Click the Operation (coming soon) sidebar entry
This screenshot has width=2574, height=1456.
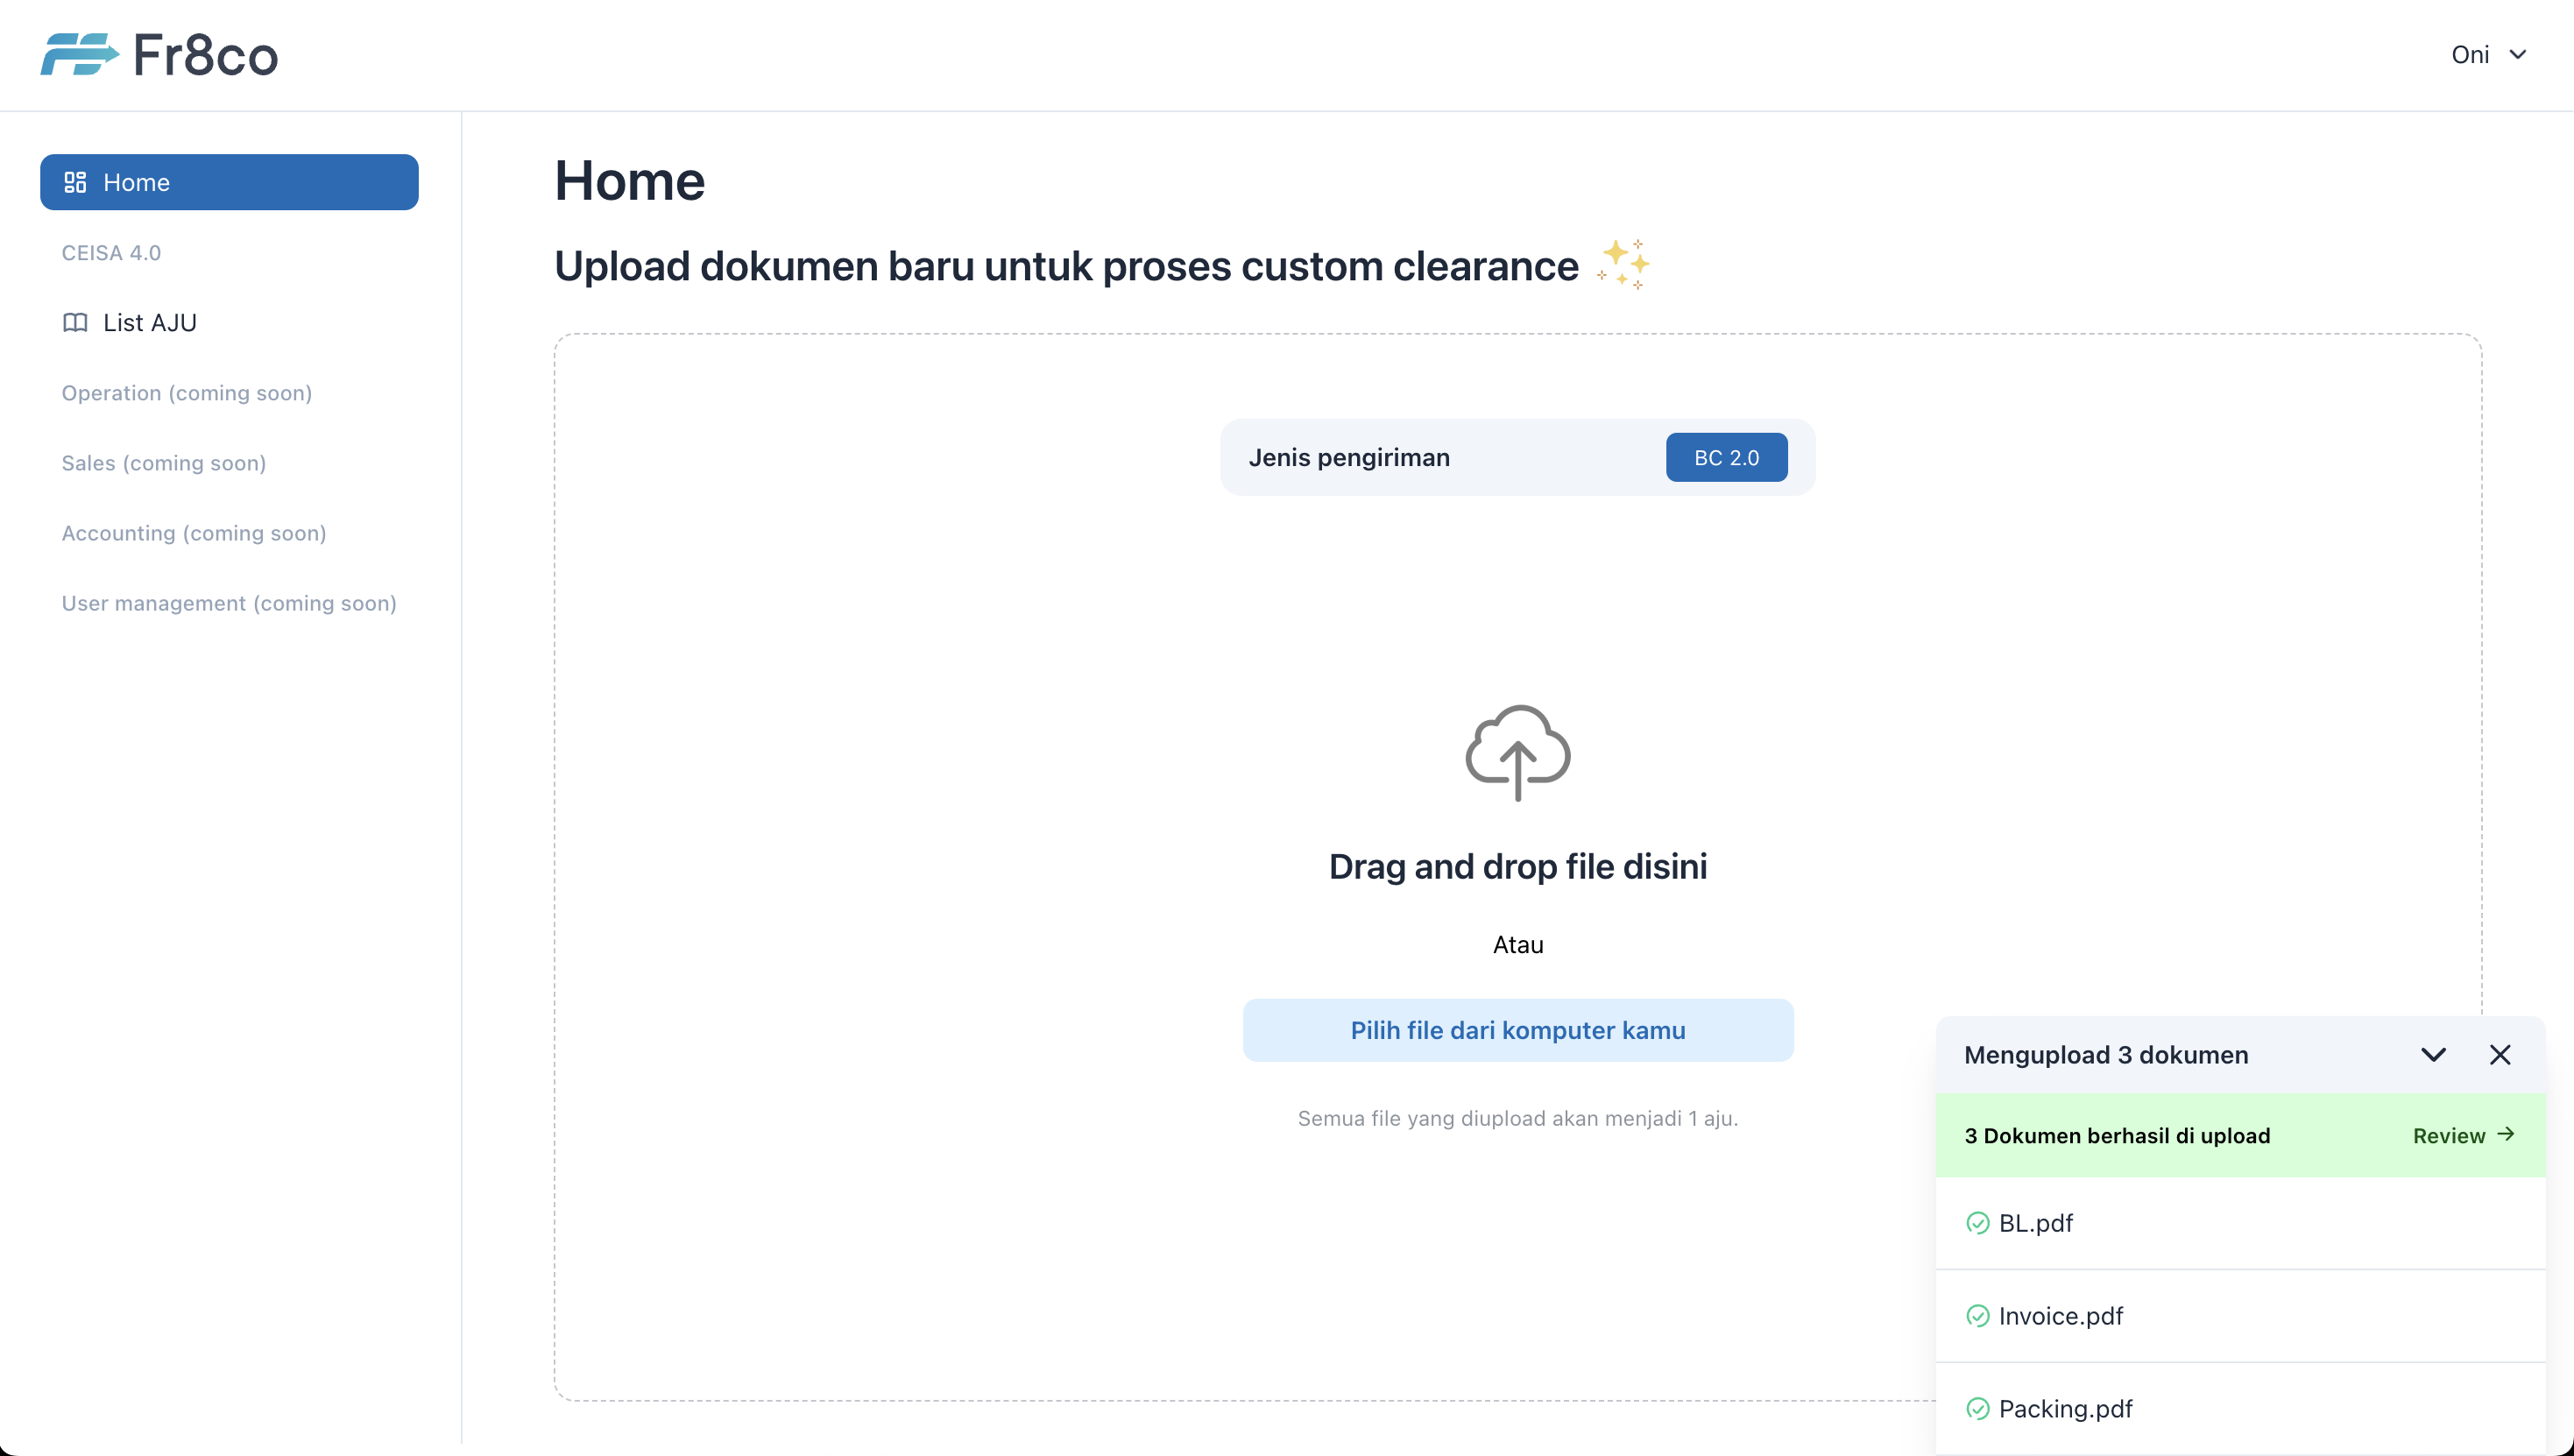coord(187,393)
